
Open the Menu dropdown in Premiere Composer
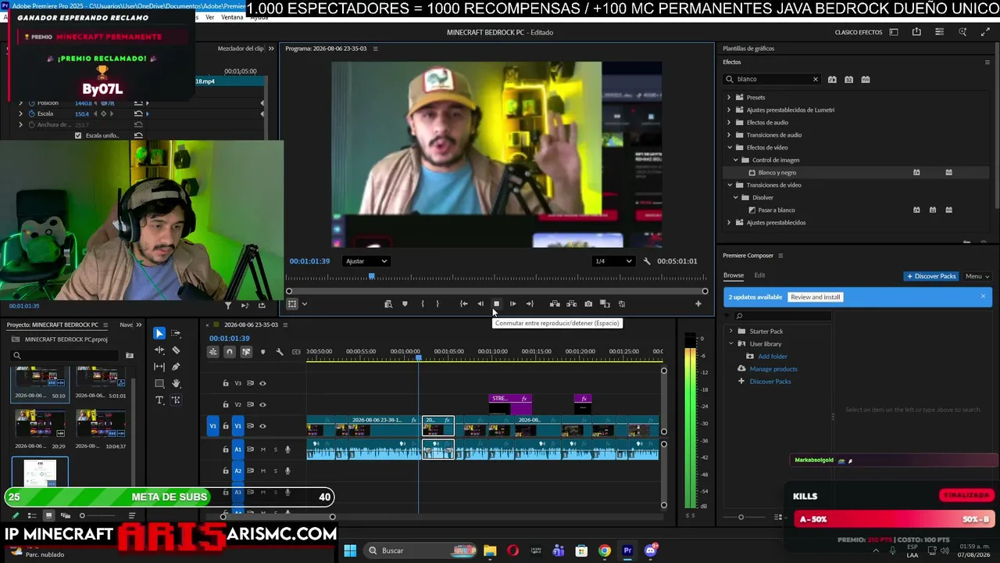pos(977,276)
